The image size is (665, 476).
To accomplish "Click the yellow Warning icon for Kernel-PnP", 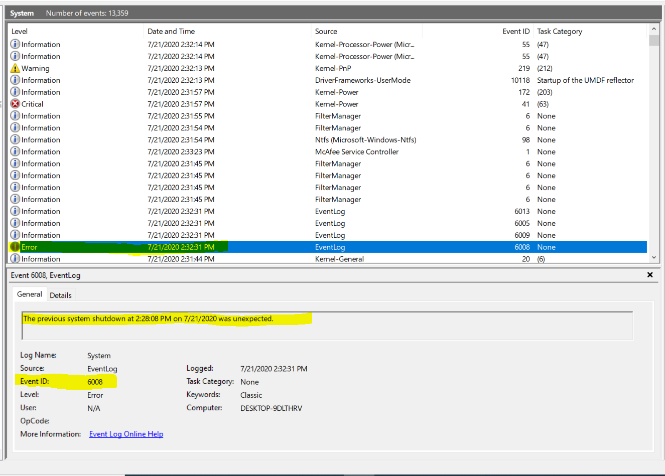I will tap(15, 68).
